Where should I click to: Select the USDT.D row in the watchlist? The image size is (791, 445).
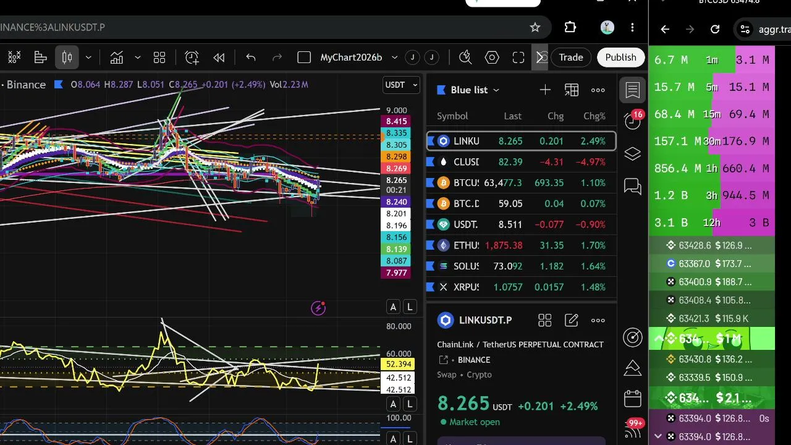(521, 224)
